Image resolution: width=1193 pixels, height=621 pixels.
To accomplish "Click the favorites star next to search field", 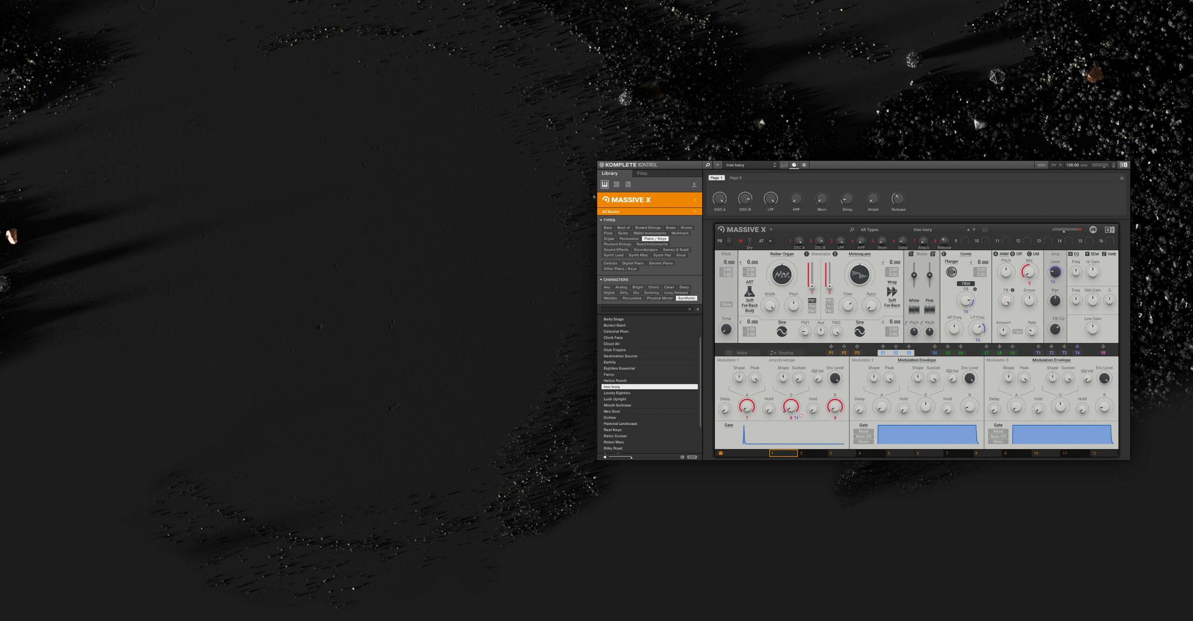I will 698,309.
